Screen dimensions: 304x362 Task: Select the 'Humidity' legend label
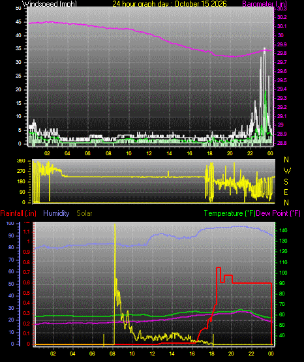point(56,213)
